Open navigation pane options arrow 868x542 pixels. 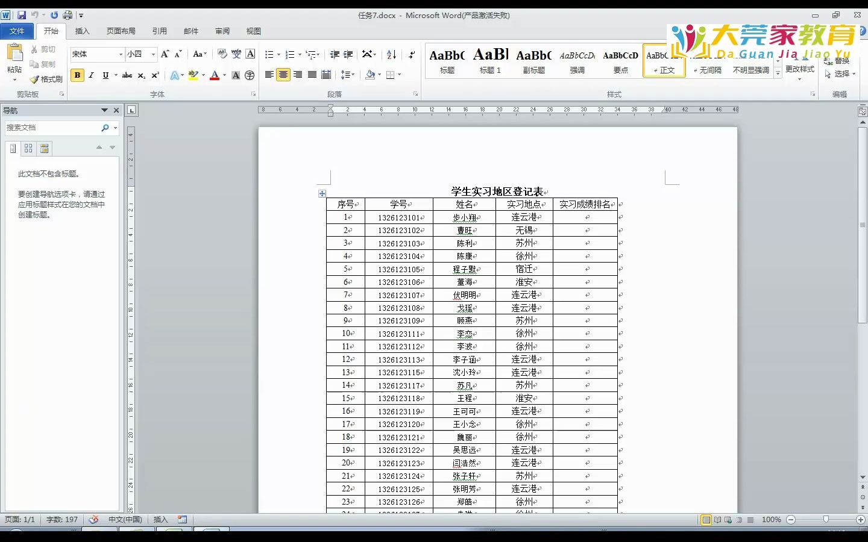click(x=104, y=110)
